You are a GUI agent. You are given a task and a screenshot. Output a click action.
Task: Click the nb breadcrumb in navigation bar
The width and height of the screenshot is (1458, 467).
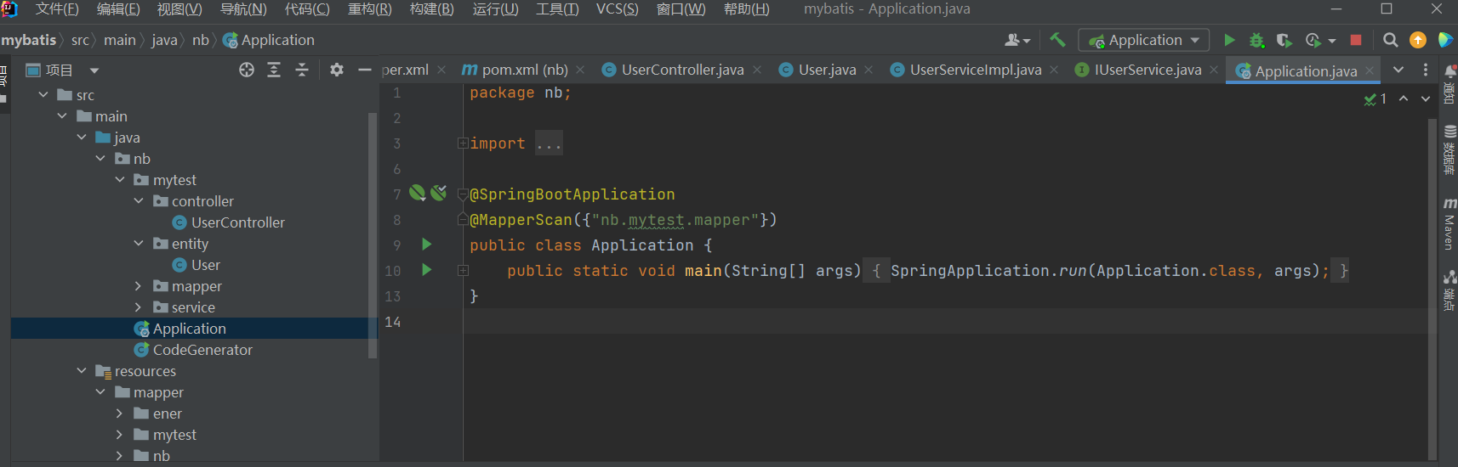(x=200, y=40)
